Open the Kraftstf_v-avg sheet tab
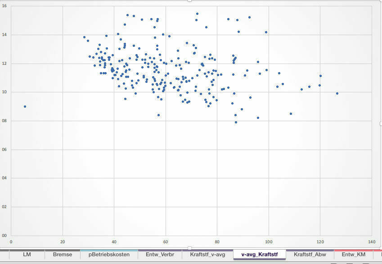The image size is (382, 264). (207, 255)
